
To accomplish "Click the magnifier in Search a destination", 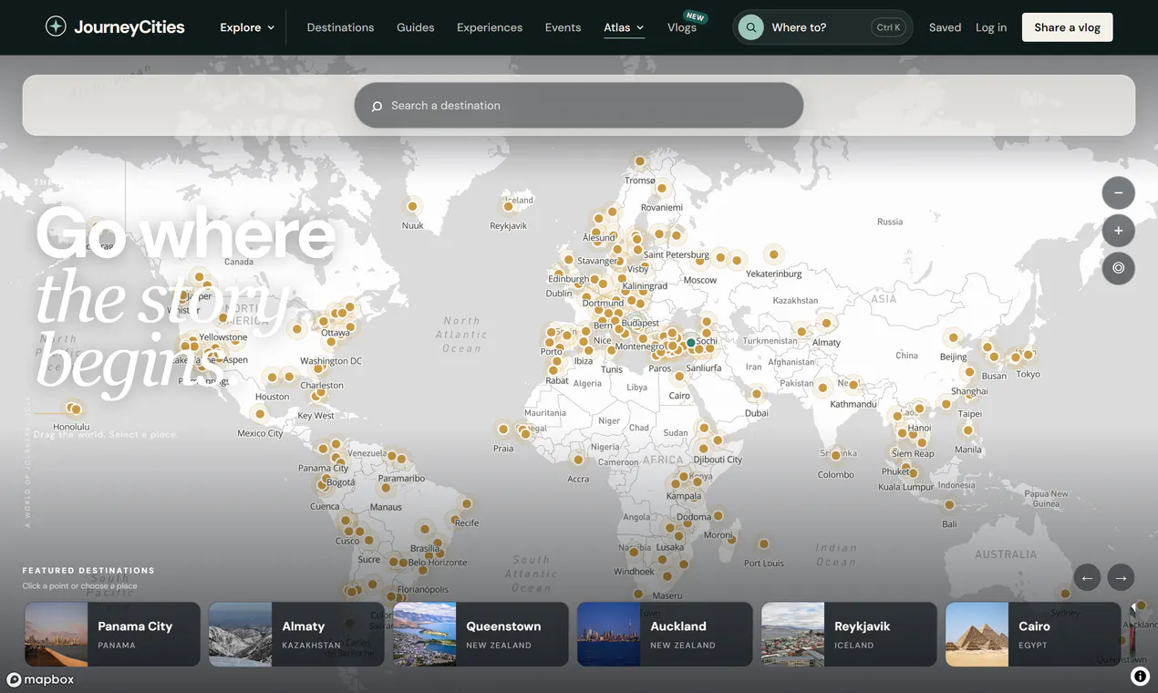I will coord(377,106).
